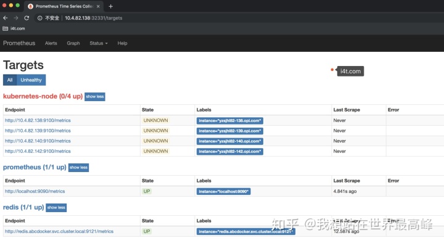
Task: Click the prometheus (1/1 up) heading
Action: 35,167
